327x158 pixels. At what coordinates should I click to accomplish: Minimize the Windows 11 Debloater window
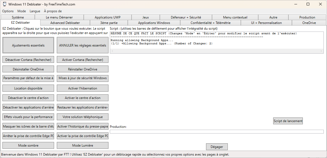(x=295, y=4)
